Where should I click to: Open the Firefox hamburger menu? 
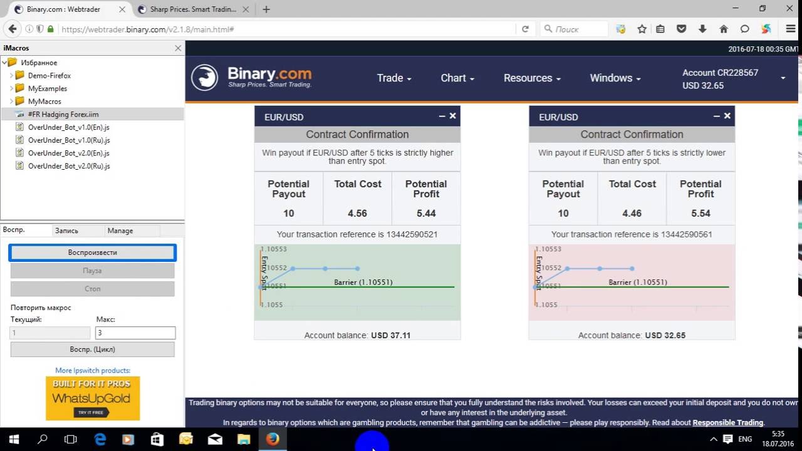point(790,29)
